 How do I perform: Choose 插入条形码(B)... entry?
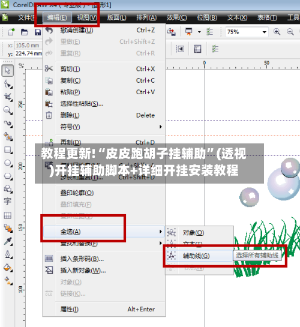tap(104, 259)
